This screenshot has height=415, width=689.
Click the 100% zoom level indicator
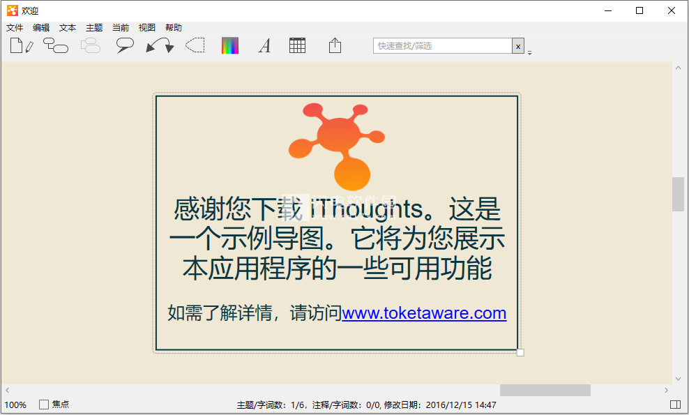(x=15, y=405)
